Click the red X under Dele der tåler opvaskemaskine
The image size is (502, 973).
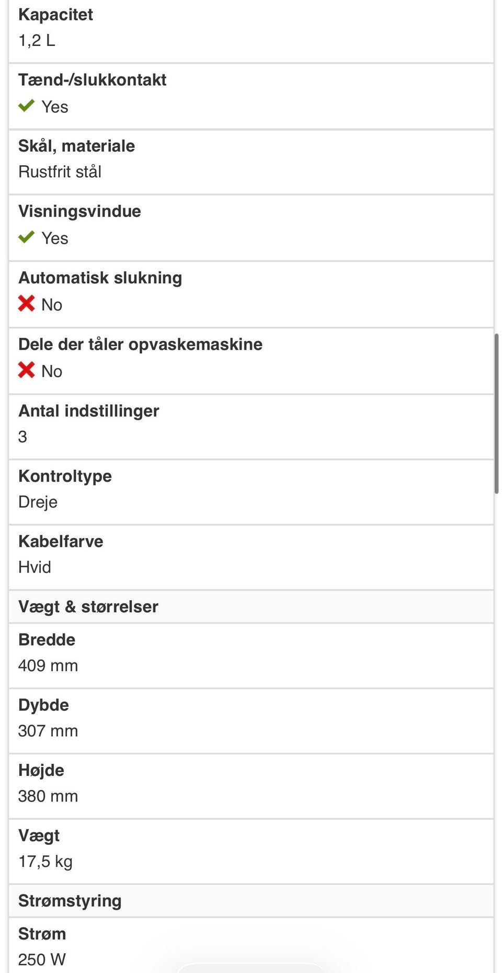click(26, 370)
